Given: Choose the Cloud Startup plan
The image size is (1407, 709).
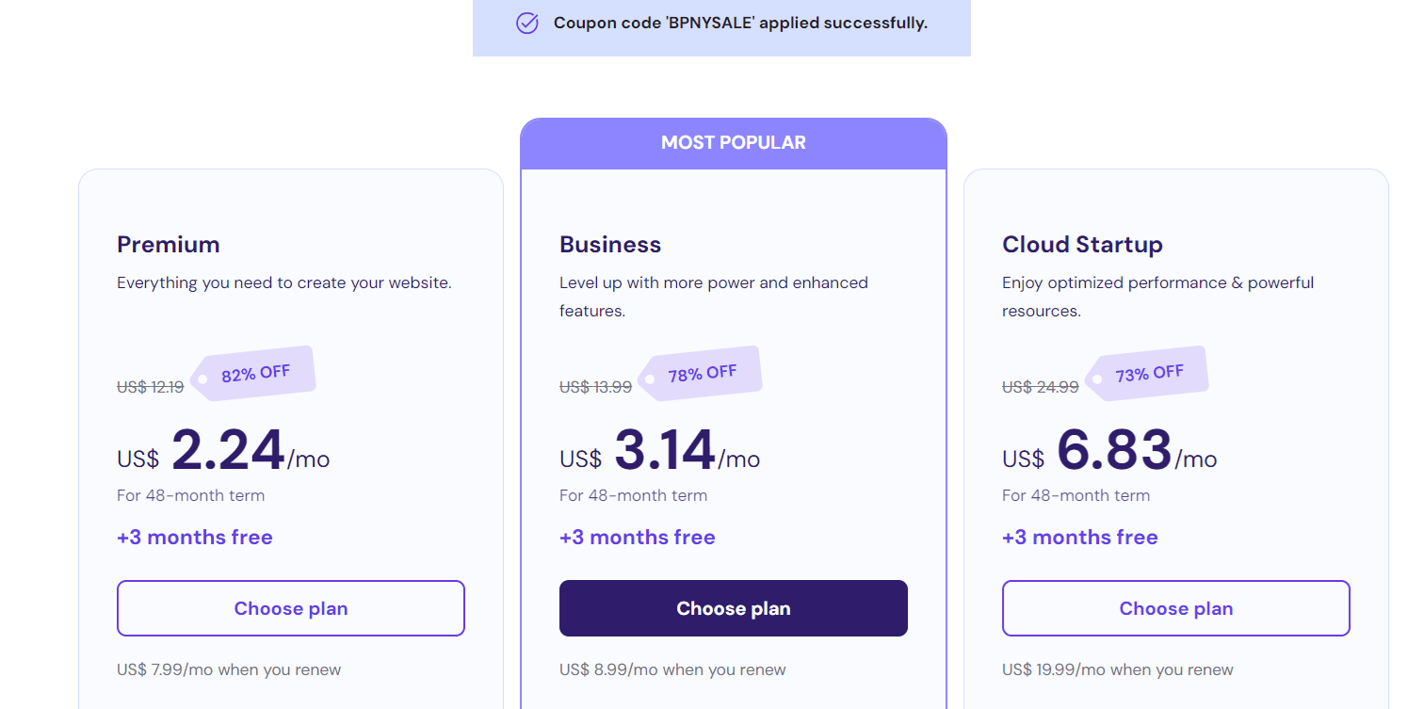Looking at the screenshot, I should 1175,608.
